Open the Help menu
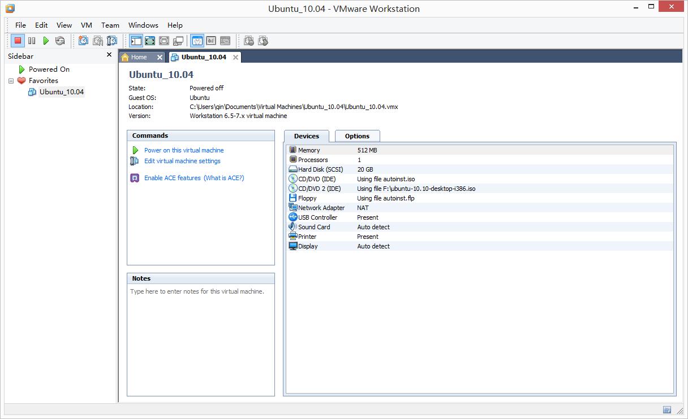Screen dimensions: 688x419 (x=175, y=25)
